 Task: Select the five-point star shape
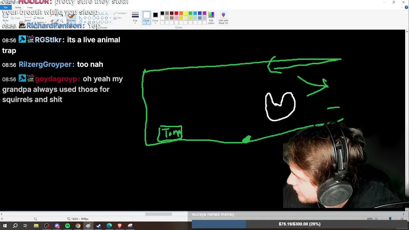[89, 22]
